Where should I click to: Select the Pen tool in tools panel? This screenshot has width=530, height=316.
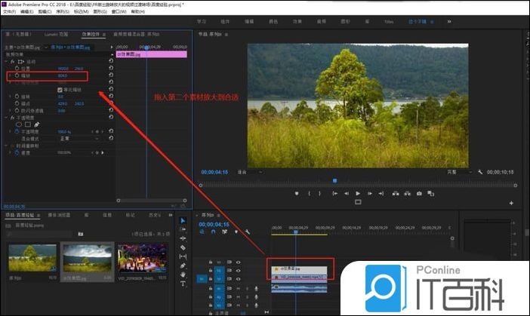pyautogui.click(x=183, y=265)
